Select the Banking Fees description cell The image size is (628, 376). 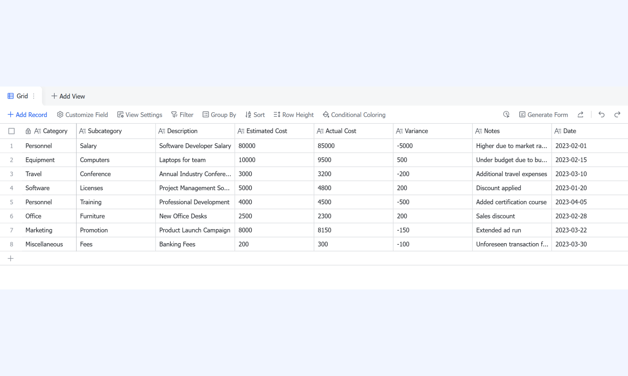pos(195,244)
